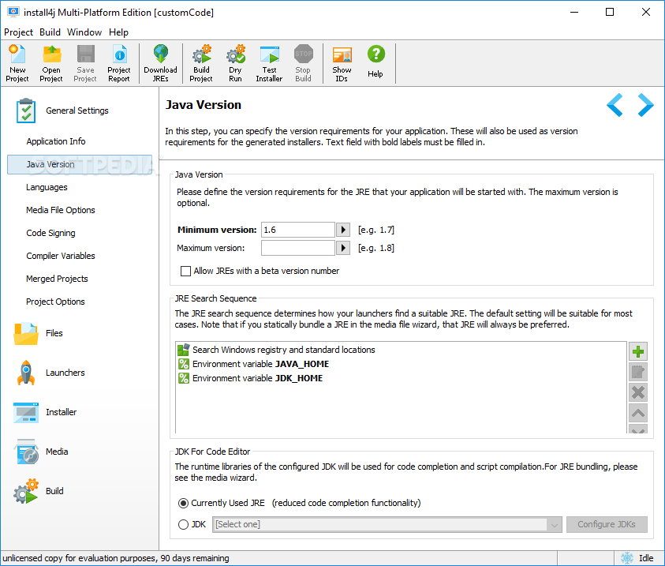The image size is (665, 566).
Task: Click the New Project toolbar icon
Action: coord(17,63)
